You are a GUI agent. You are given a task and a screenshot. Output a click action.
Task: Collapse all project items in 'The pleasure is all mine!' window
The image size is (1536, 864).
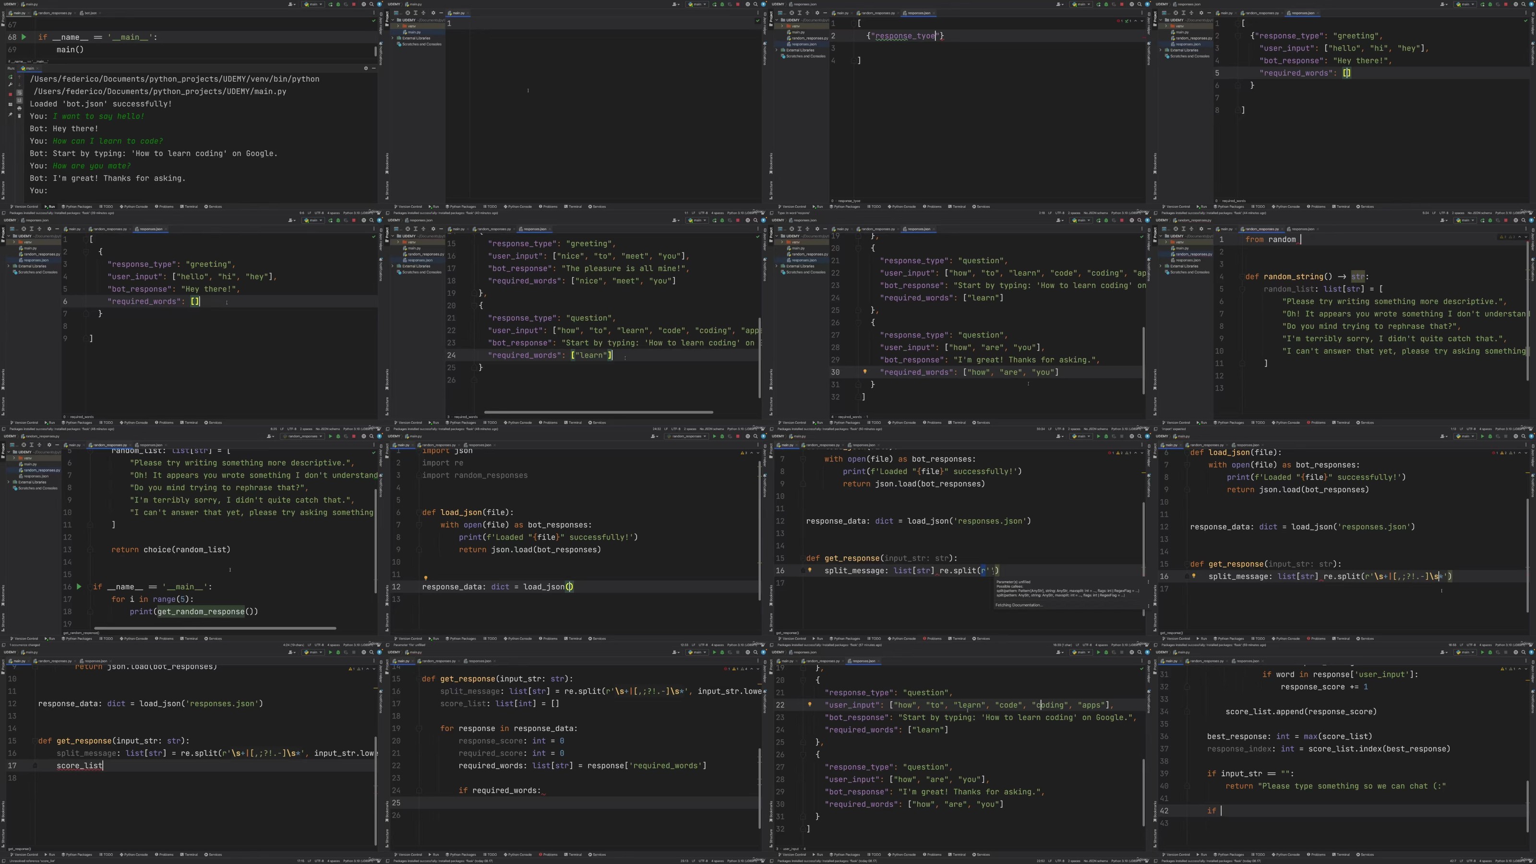(x=424, y=229)
